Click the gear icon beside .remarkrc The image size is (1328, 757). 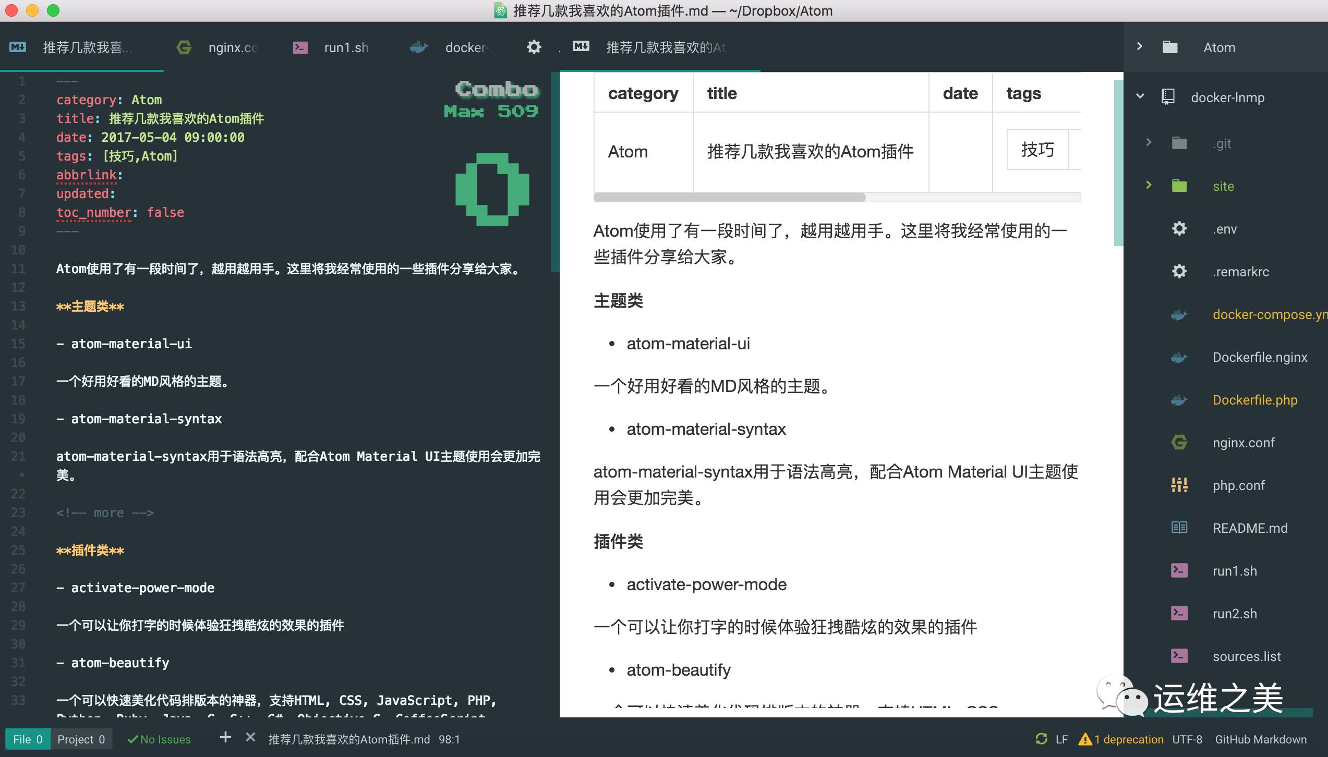(x=1179, y=271)
